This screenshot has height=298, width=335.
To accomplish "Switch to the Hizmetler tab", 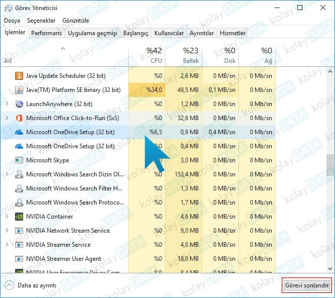I will click(x=232, y=33).
